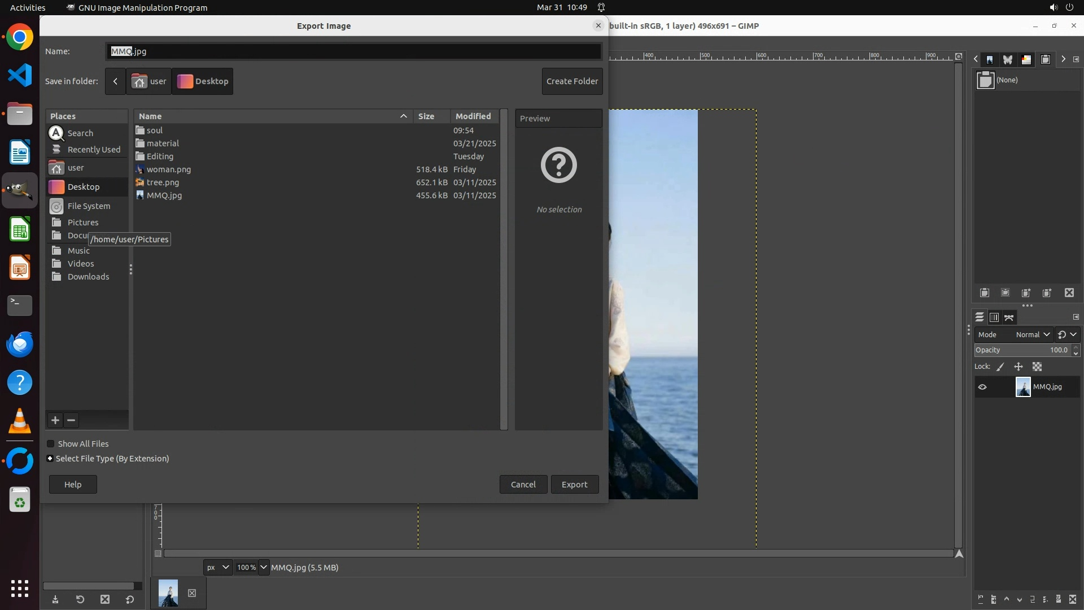Viewport: 1084px width, 610px height.
Task: Switch to the Channels tab icon
Action: (x=994, y=317)
